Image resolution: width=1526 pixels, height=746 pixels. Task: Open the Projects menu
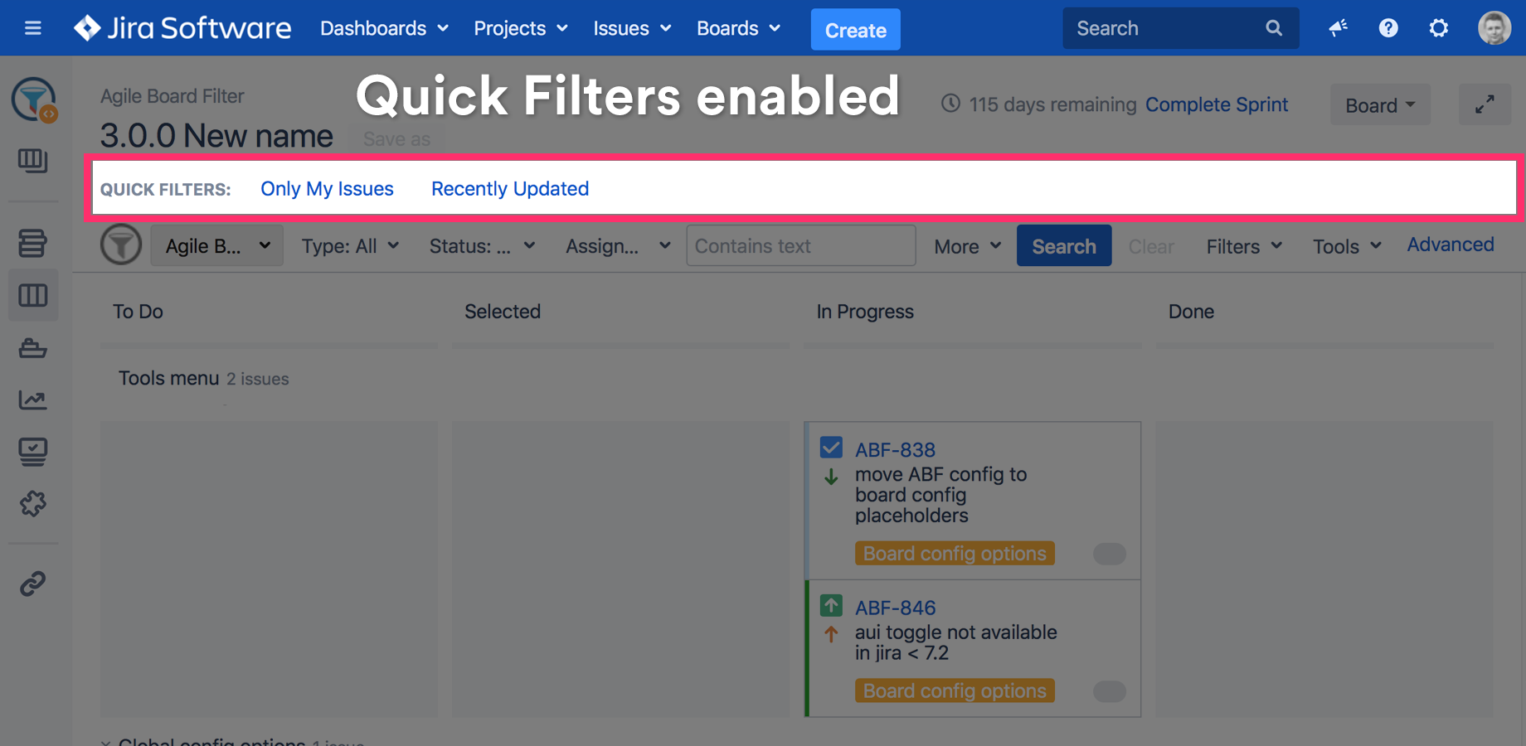[x=520, y=28]
